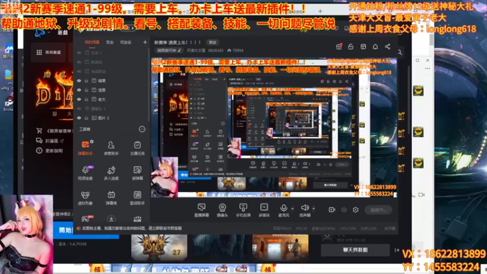The width and height of the screenshot is (487, 274).
Task: Toggle the 麦克风 microphone mute
Action: pyautogui.click(x=283, y=210)
